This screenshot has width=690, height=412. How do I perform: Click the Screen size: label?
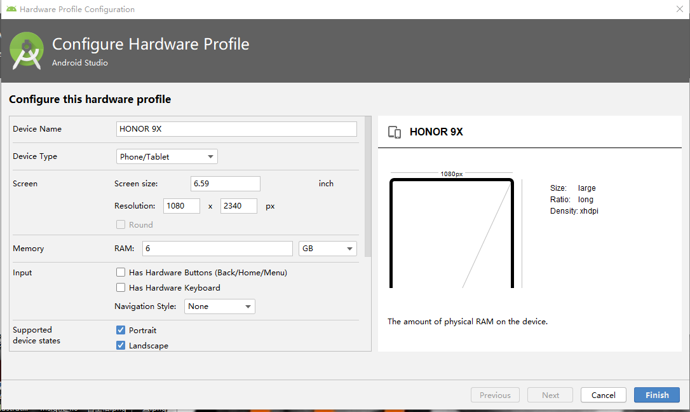136,184
